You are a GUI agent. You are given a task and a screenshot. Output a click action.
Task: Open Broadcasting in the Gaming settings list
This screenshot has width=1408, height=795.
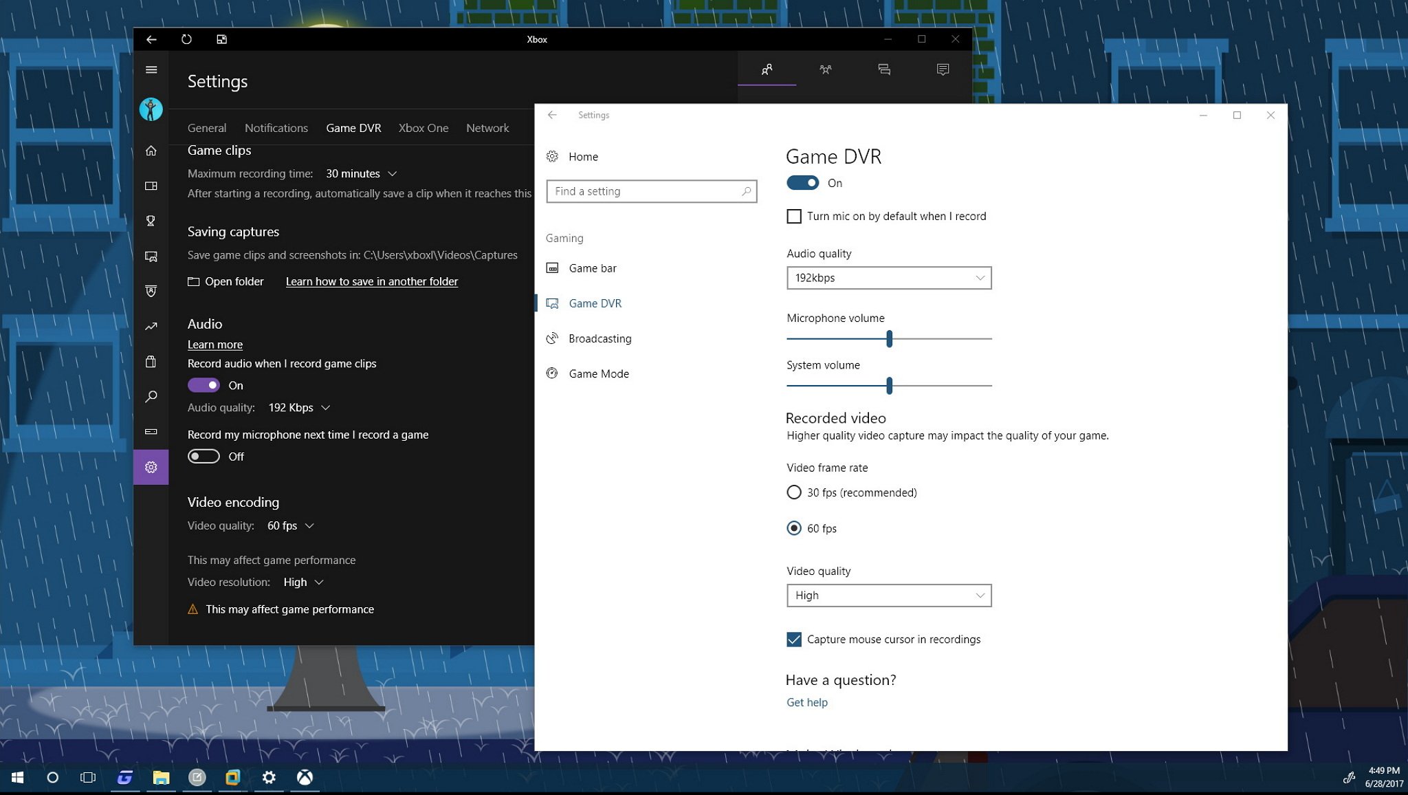[x=599, y=338]
